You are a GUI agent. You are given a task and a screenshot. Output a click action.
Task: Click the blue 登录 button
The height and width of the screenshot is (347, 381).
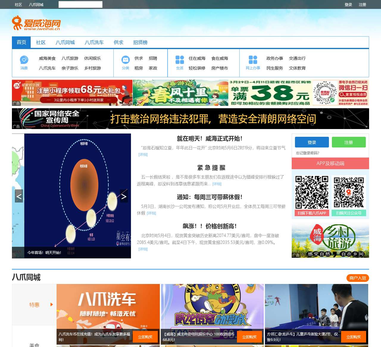click(x=312, y=142)
